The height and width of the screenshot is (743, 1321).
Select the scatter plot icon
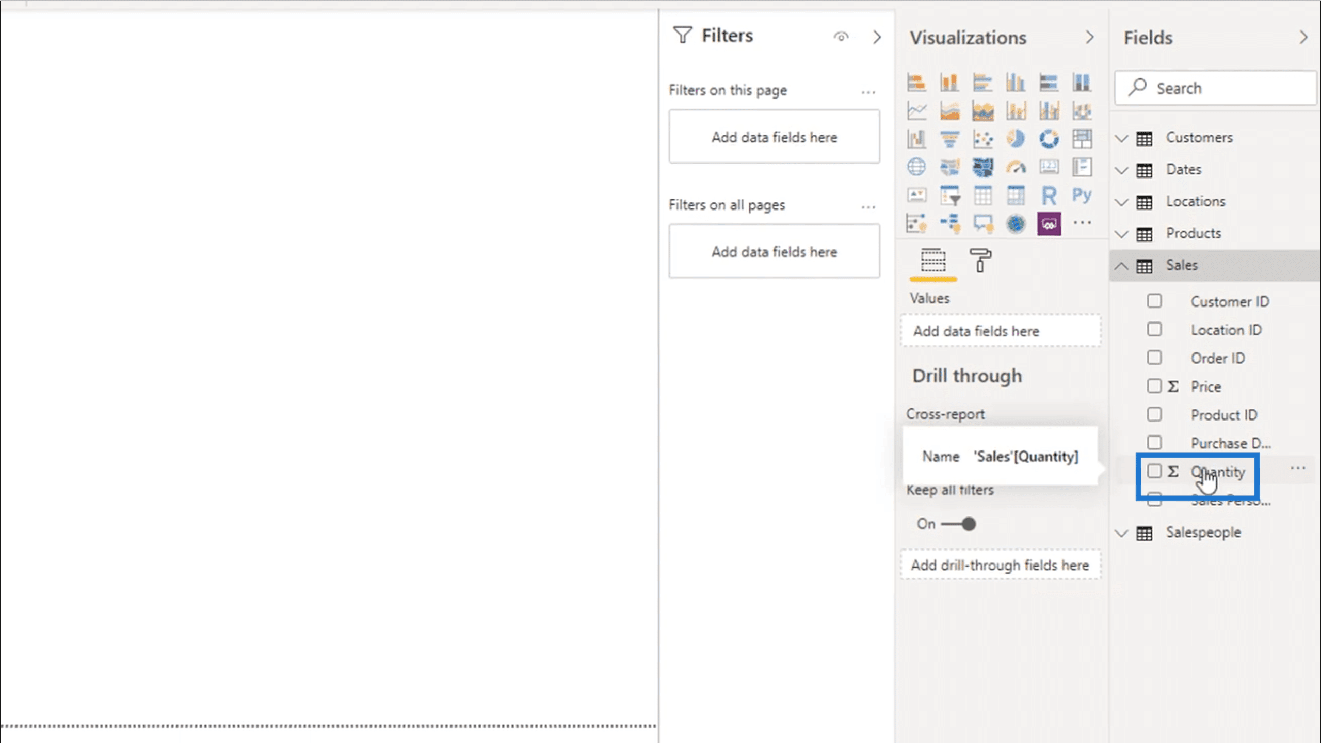tap(981, 139)
